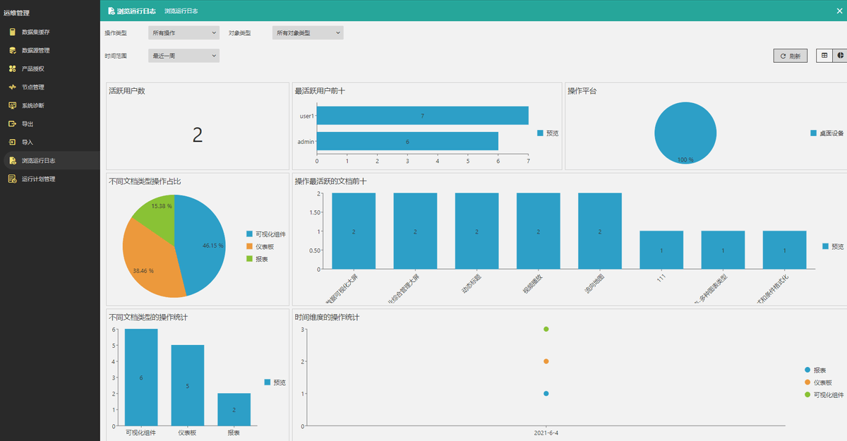Click the 刷新 refresh button

[790, 56]
